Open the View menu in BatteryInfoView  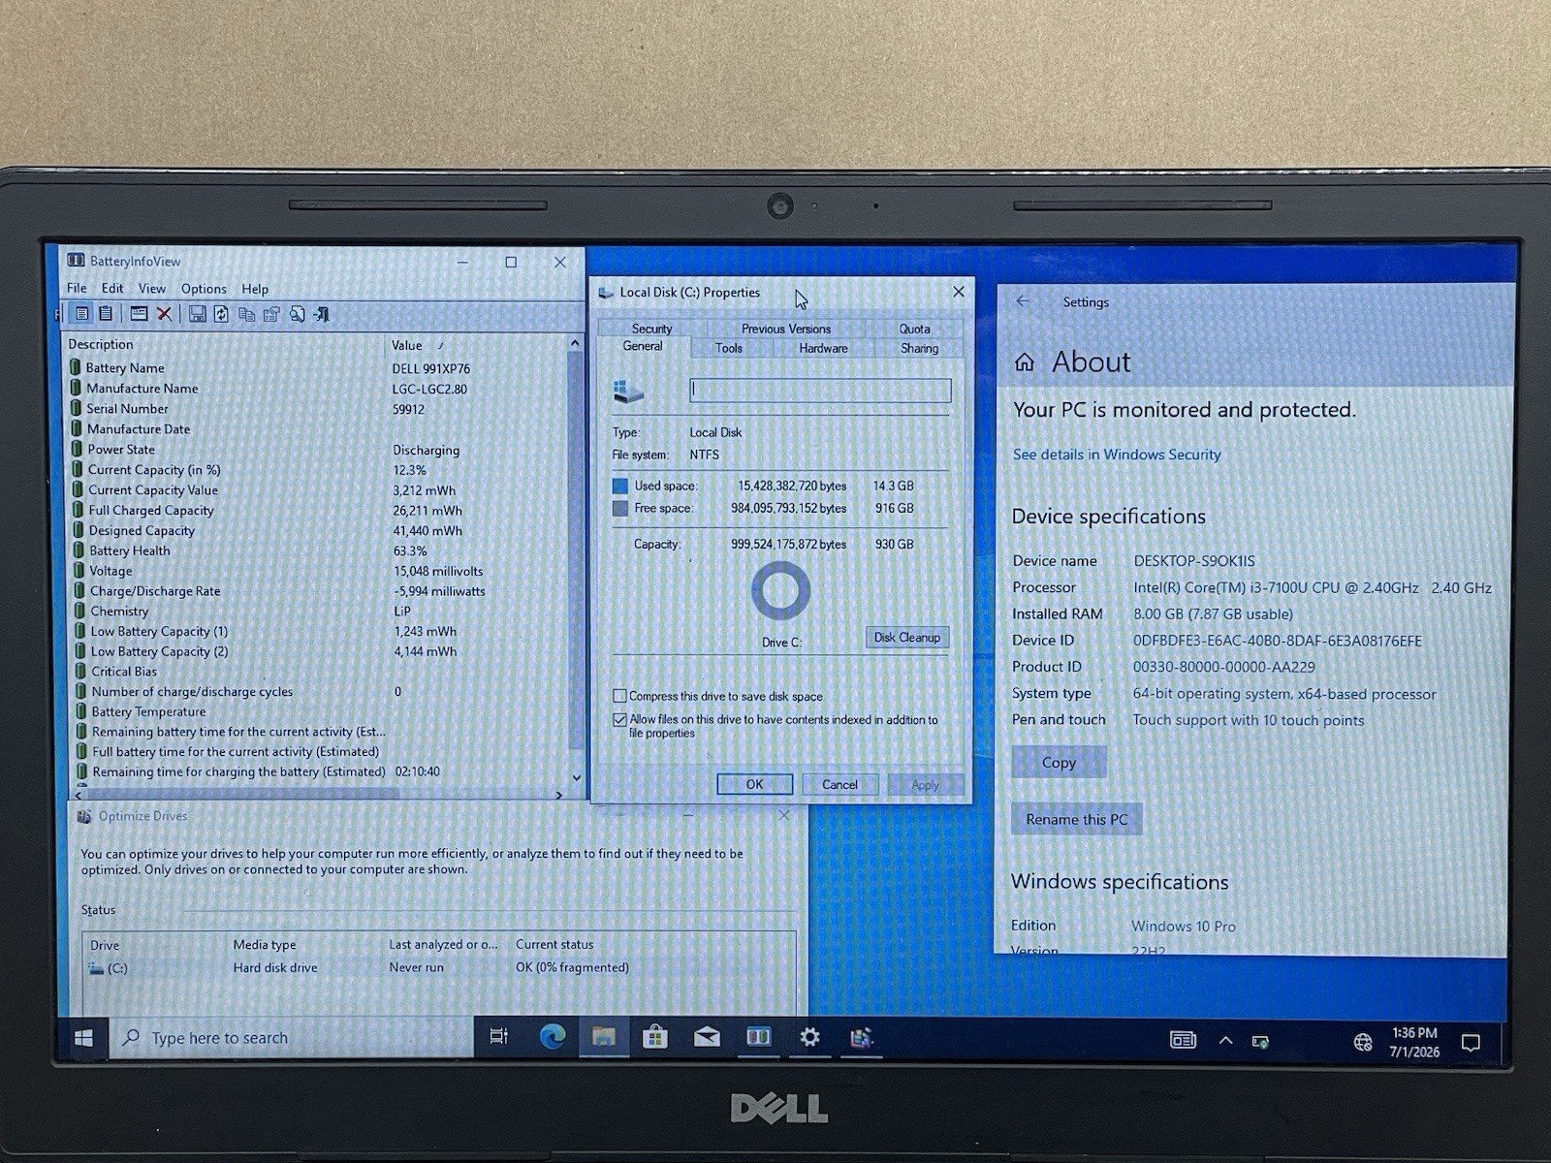coord(152,289)
